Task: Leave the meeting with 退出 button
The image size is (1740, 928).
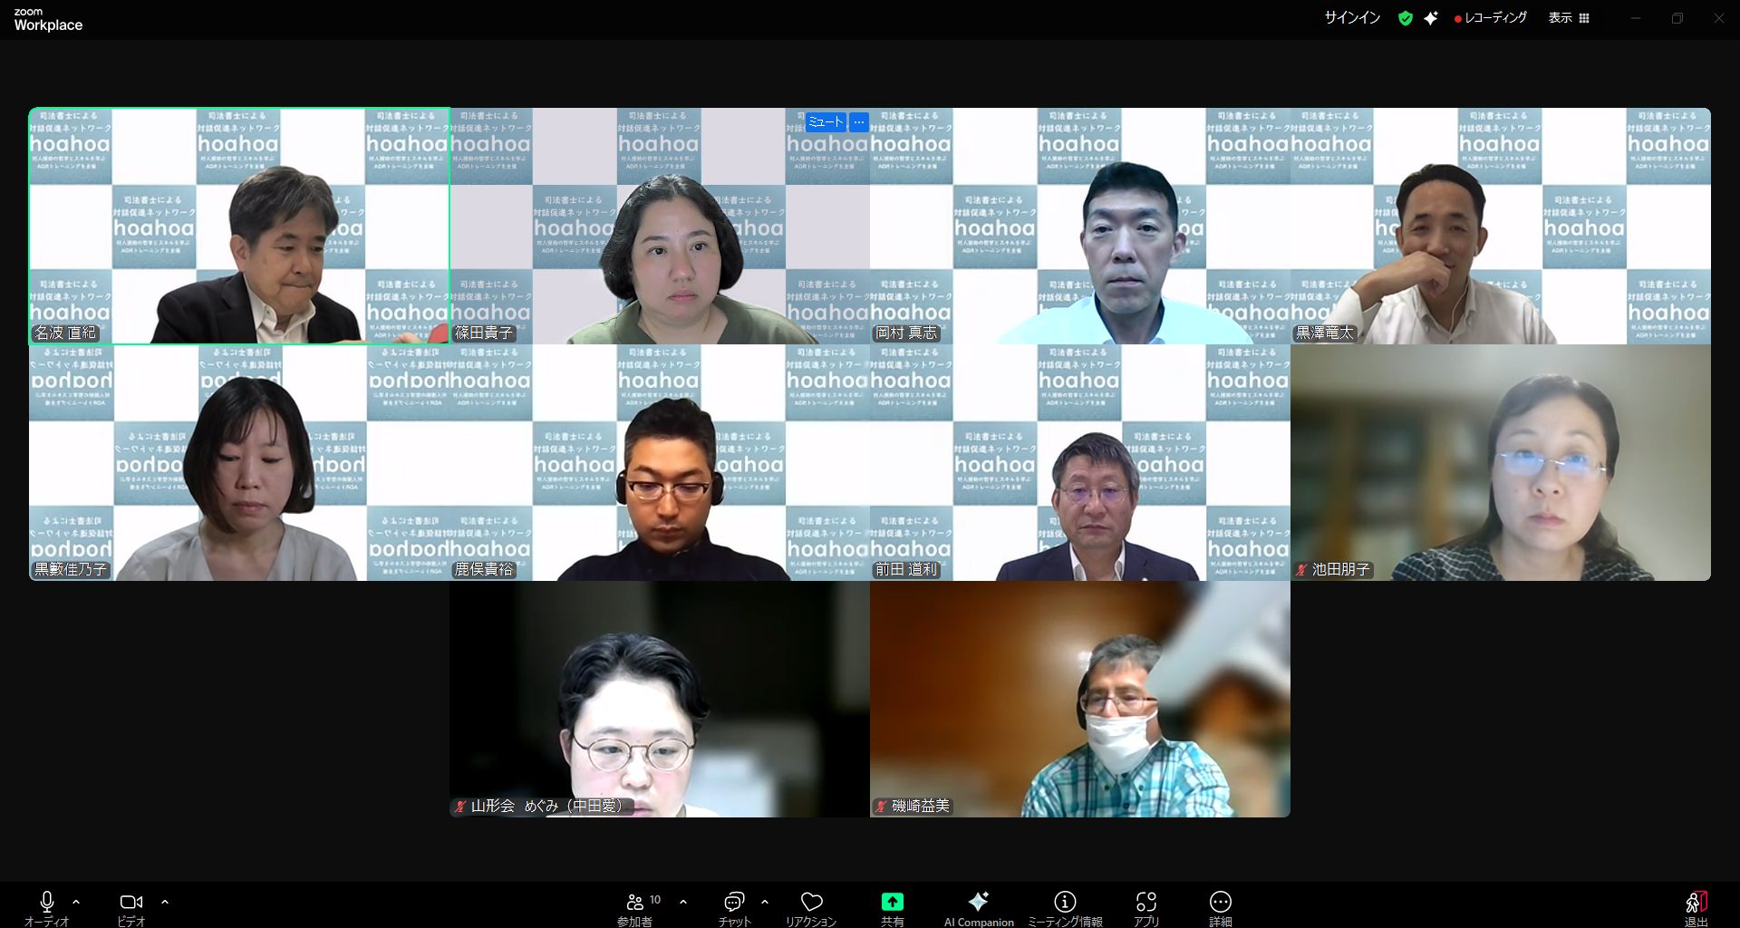Action: (1696, 908)
